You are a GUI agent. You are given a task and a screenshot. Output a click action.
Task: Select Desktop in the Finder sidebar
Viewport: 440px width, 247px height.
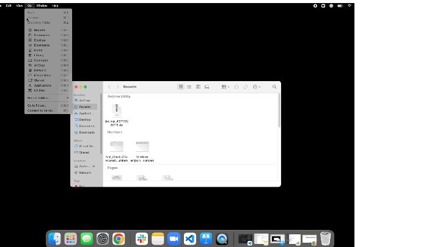pos(84,120)
